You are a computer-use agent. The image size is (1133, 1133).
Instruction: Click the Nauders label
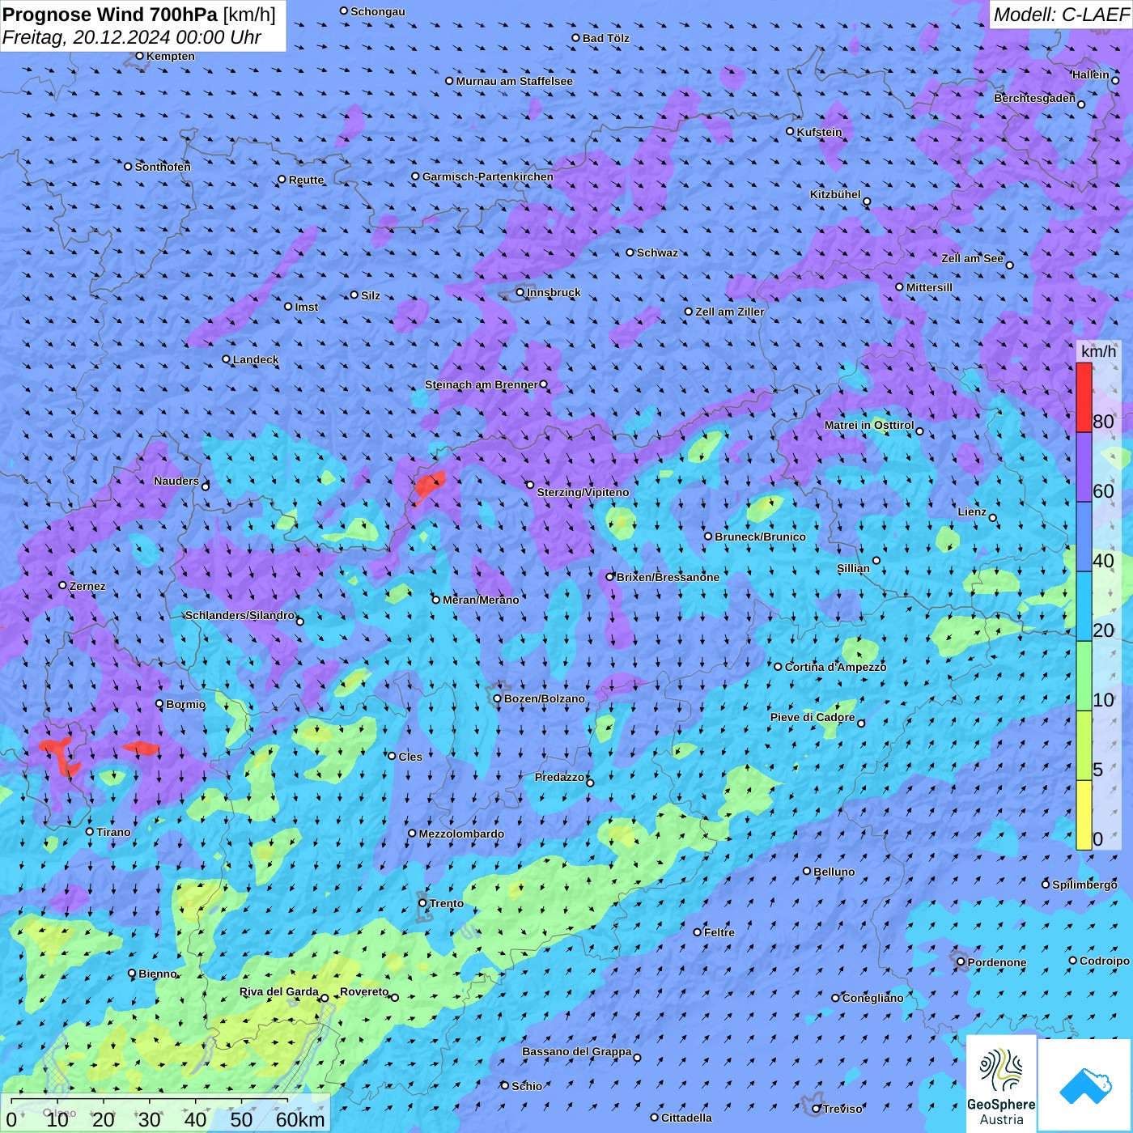(176, 481)
